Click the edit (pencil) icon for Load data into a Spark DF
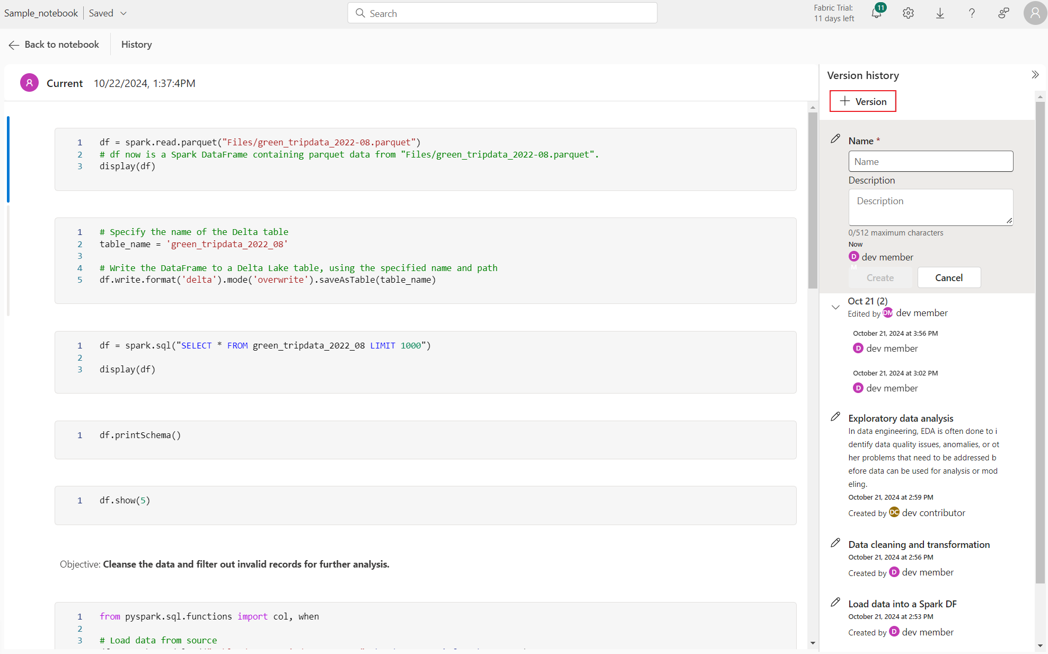This screenshot has width=1048, height=654. 835,602
